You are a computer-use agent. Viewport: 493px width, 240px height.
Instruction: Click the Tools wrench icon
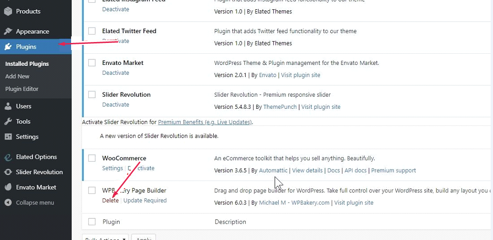tap(8, 121)
